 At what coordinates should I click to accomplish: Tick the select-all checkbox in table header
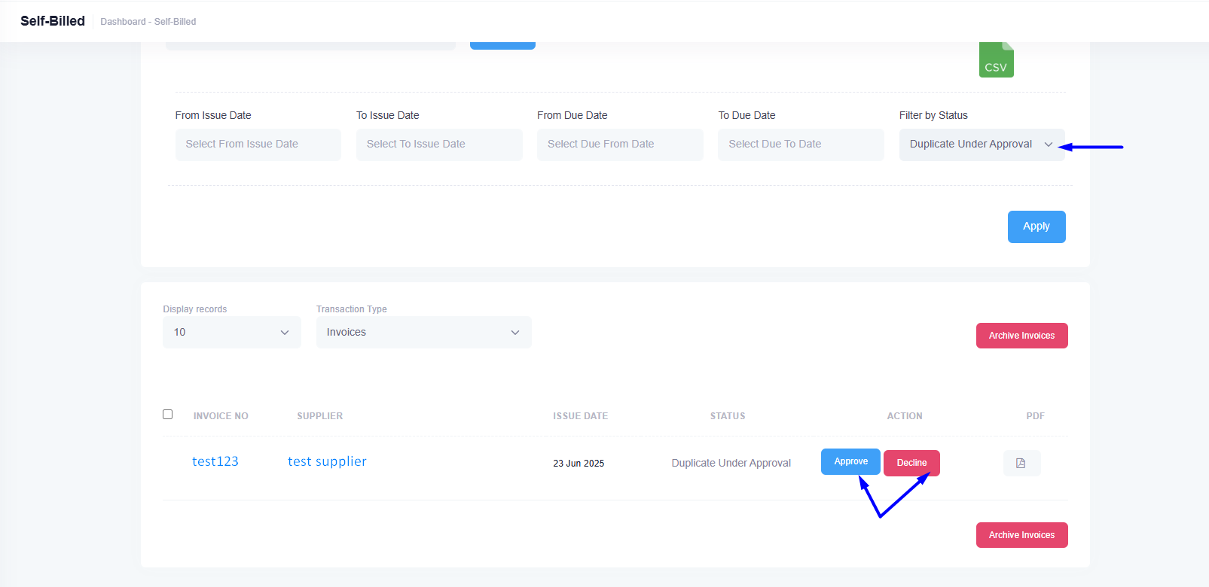coord(168,415)
